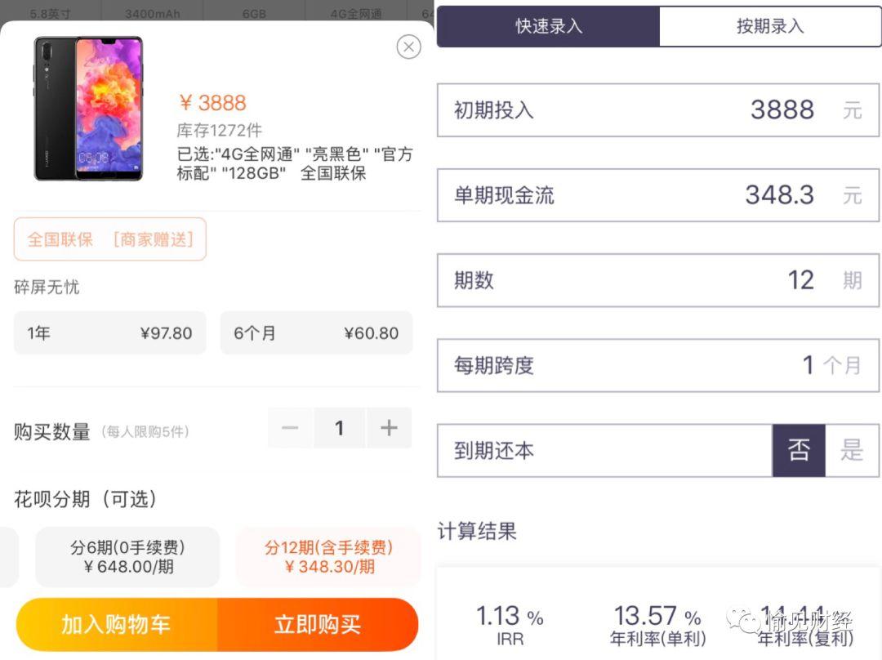The height and width of the screenshot is (660, 882).
Task: Edit the 期数 field
Action: 658,280
